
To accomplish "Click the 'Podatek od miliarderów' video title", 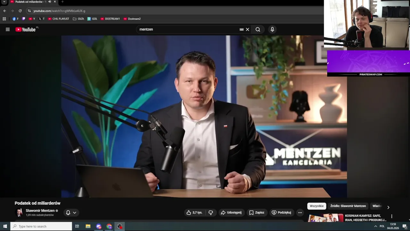I will [x=37, y=203].
